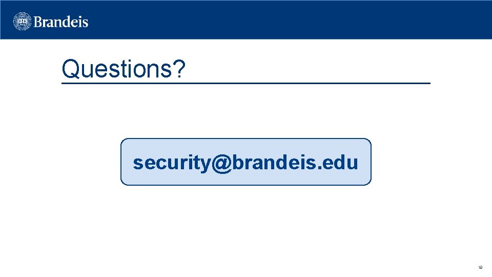492x277 pixels.
Task: Click the slide number at bottom right
Action: (480, 267)
